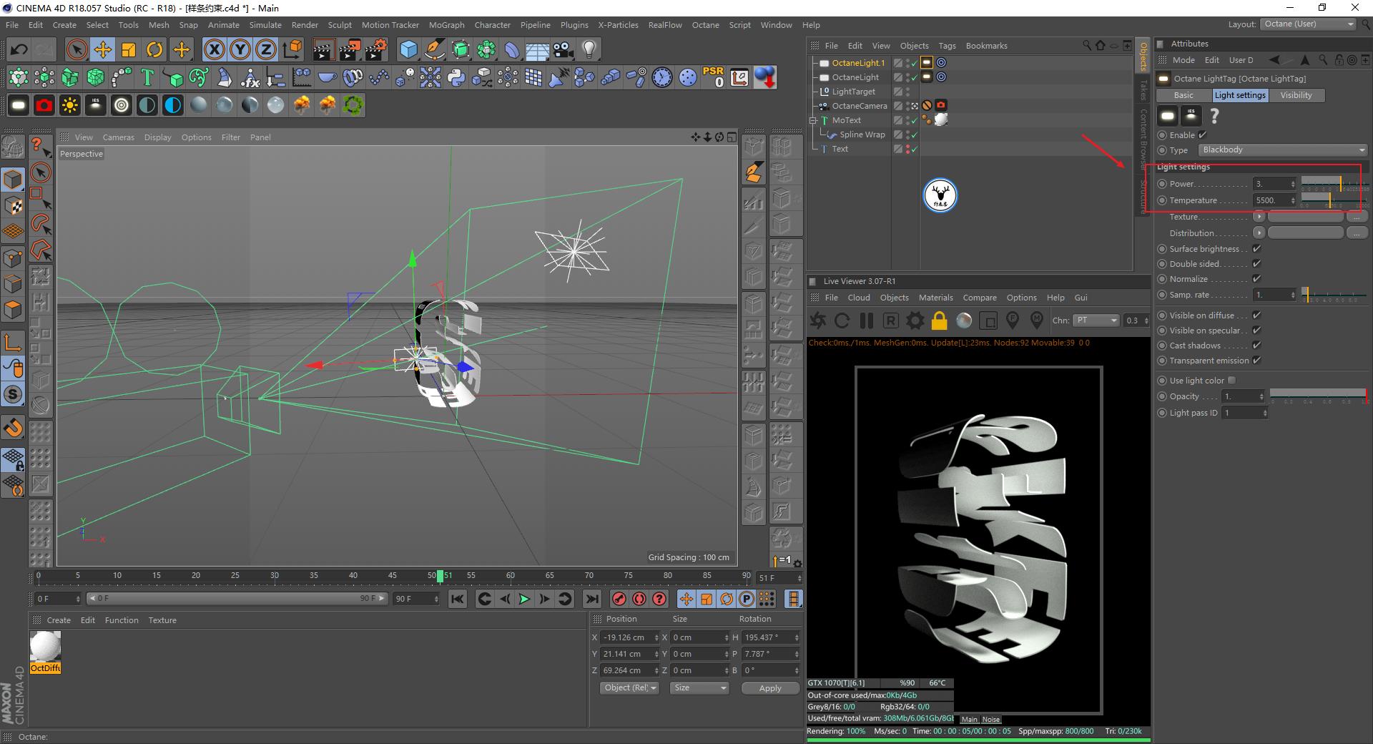The height and width of the screenshot is (744, 1373).
Task: Restart the Live Viewer render with the refresh icon
Action: [x=842, y=320]
